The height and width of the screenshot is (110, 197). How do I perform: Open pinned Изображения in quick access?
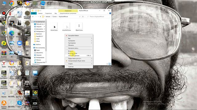tap(39, 31)
